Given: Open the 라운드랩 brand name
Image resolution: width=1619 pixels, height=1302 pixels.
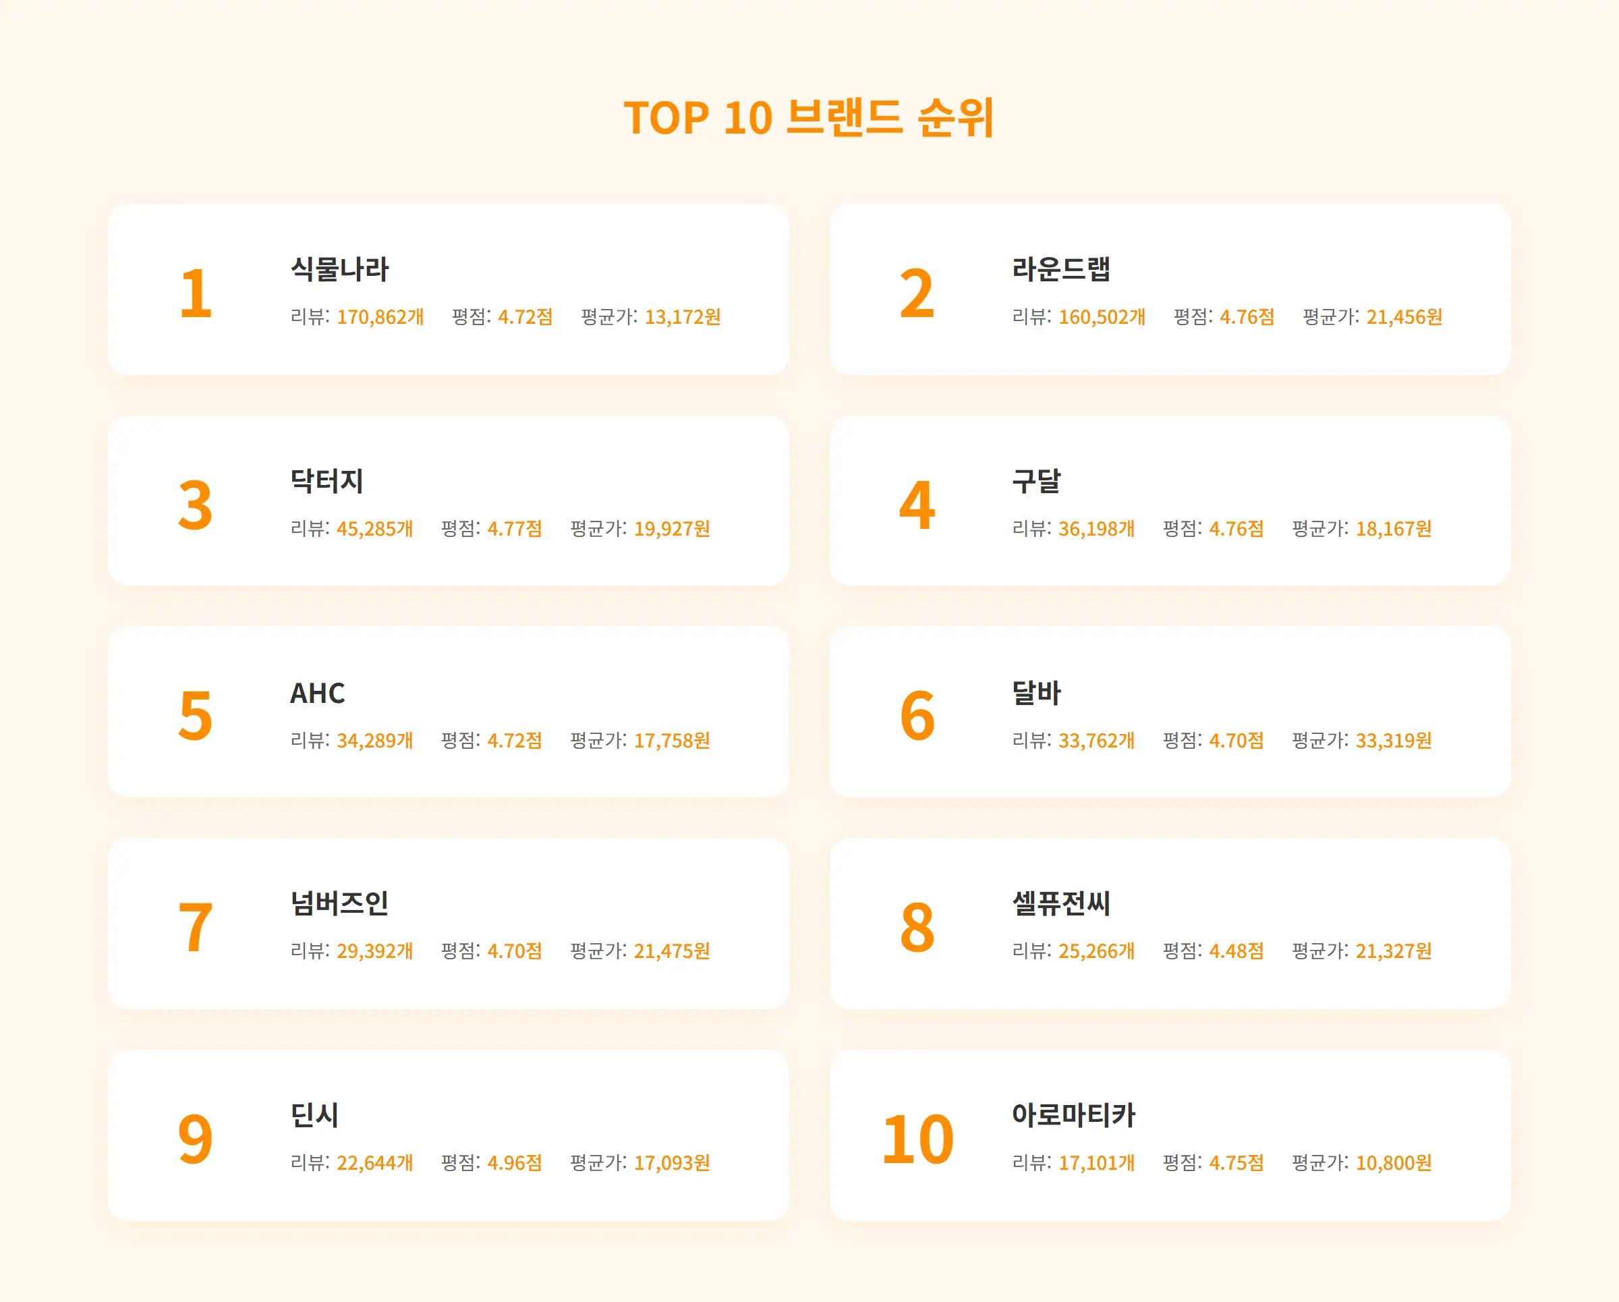Looking at the screenshot, I should pos(1060,268).
